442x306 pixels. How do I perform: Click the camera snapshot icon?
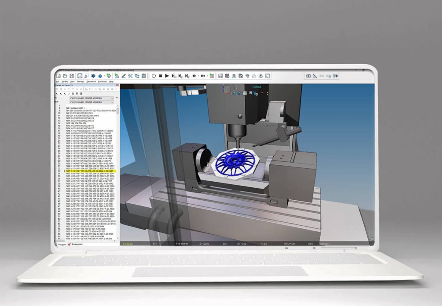pos(308,76)
